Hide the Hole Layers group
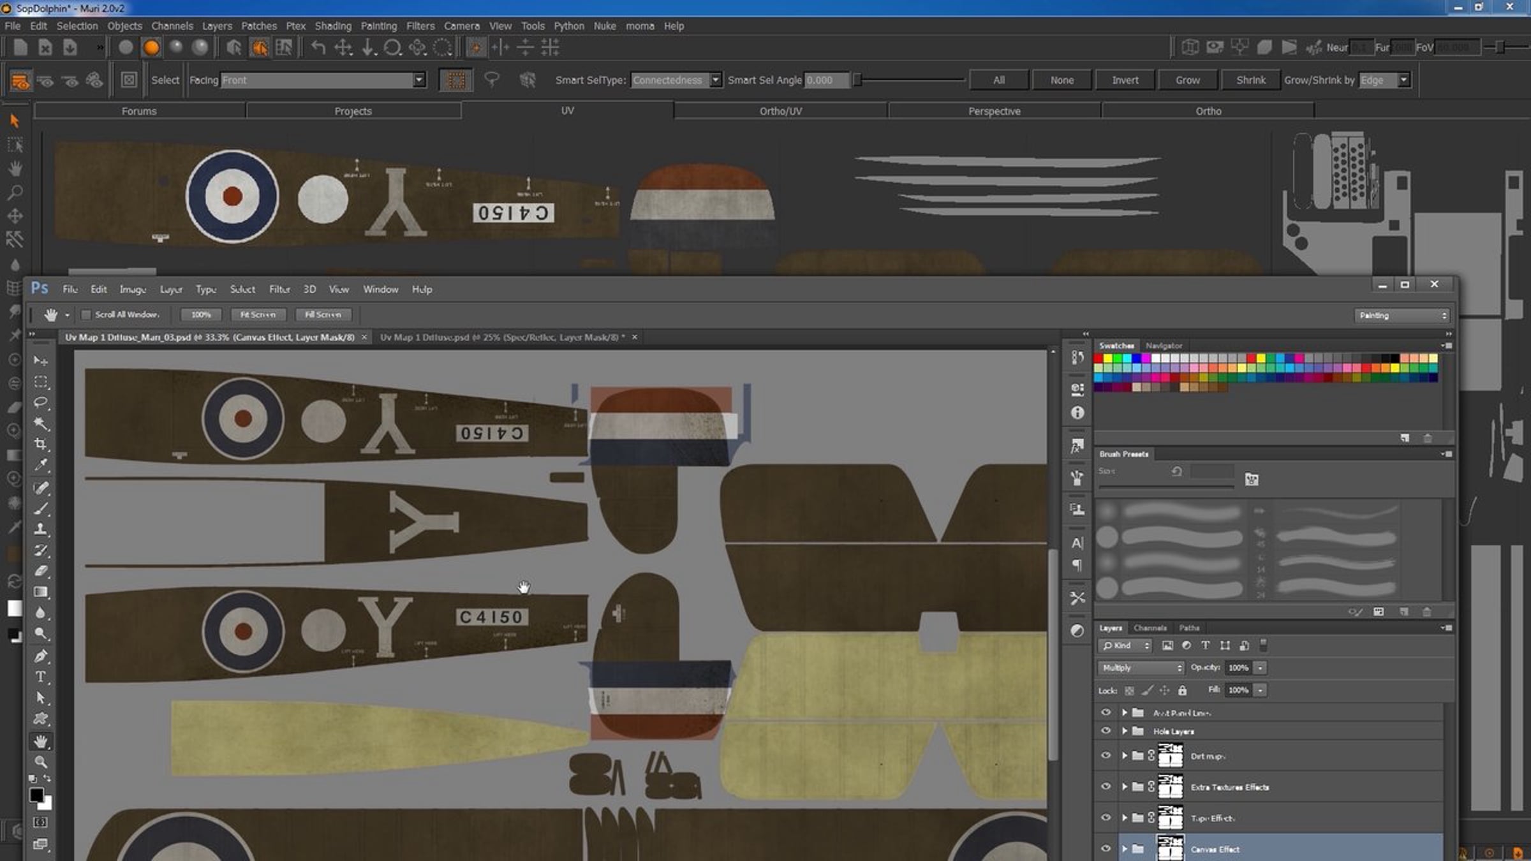This screenshot has width=1531, height=861. [1106, 731]
